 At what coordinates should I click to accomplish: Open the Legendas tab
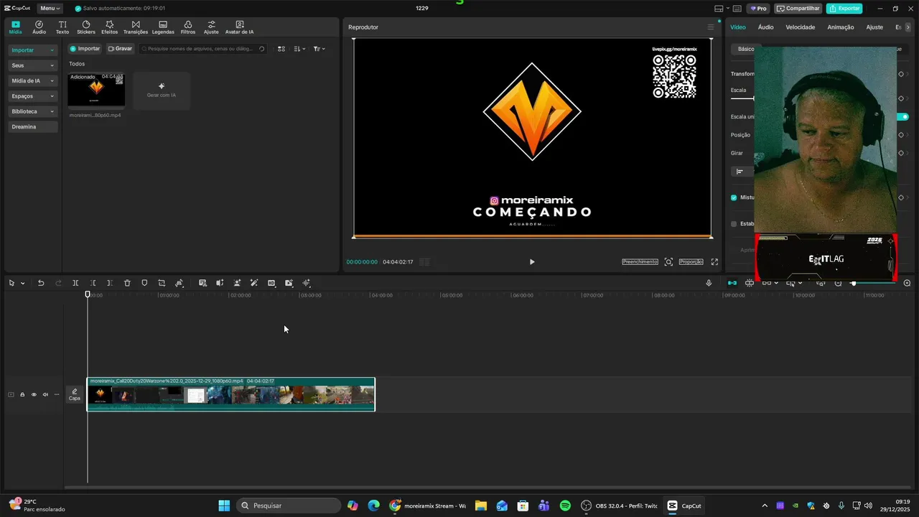point(163,27)
